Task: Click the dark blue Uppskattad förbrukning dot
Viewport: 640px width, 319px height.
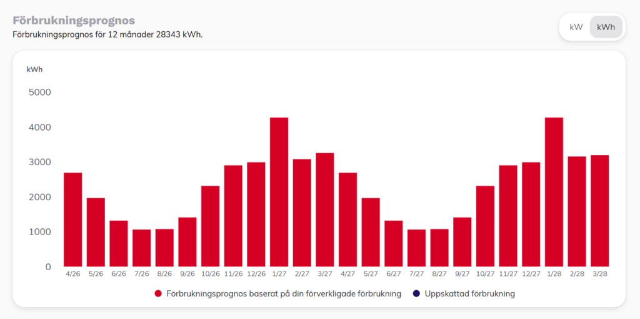Action: (416, 293)
